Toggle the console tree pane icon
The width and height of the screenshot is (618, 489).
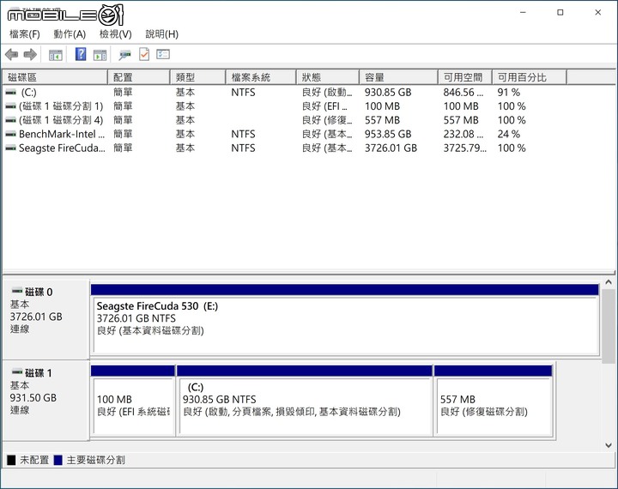coord(56,55)
